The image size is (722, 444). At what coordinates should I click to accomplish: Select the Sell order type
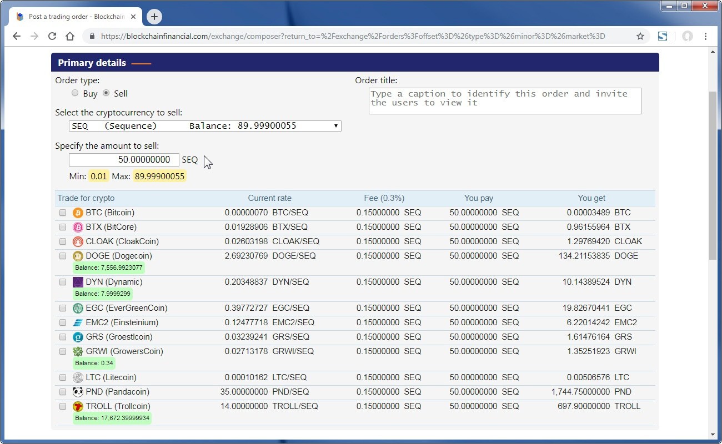[x=106, y=93]
